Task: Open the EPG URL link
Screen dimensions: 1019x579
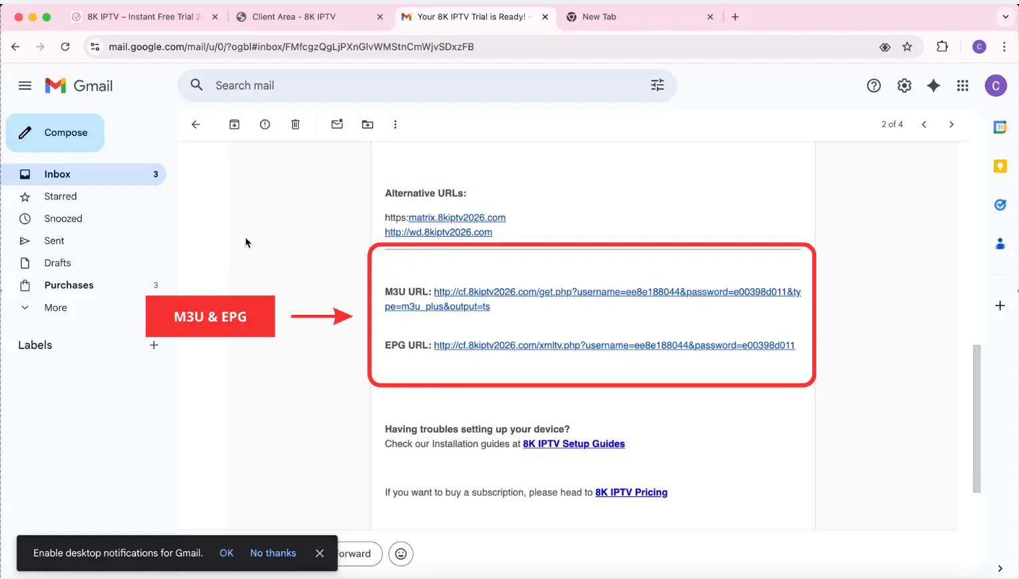Action: pos(614,346)
